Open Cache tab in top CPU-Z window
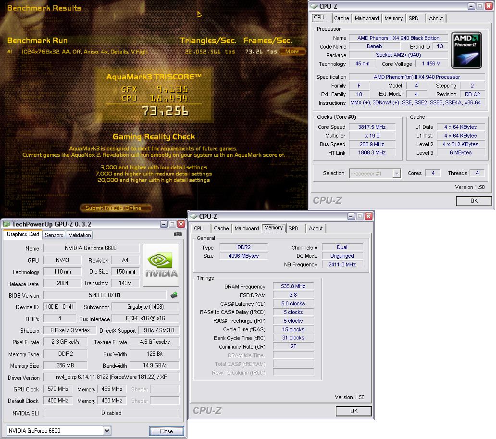This screenshot has height=439, width=496. [342, 18]
